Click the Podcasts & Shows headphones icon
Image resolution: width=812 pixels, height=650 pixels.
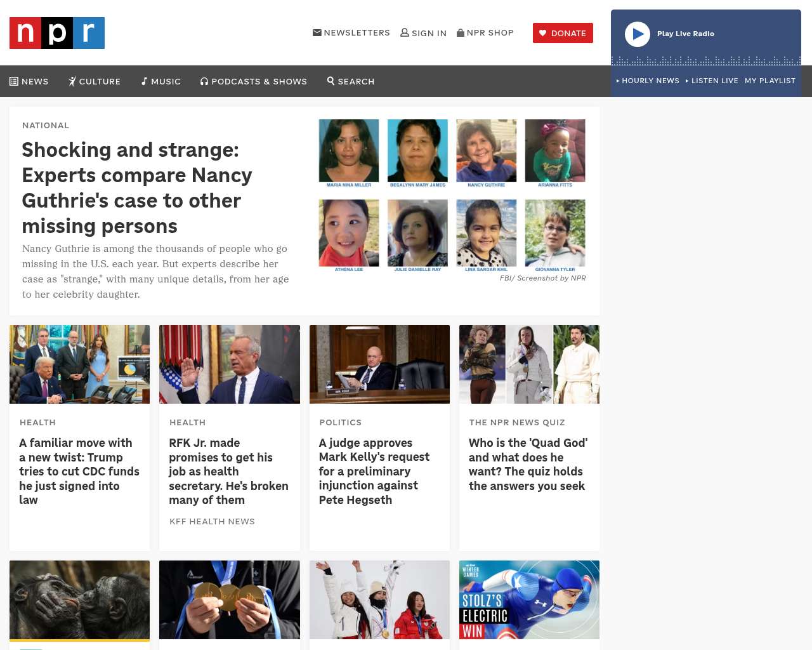[204, 81]
